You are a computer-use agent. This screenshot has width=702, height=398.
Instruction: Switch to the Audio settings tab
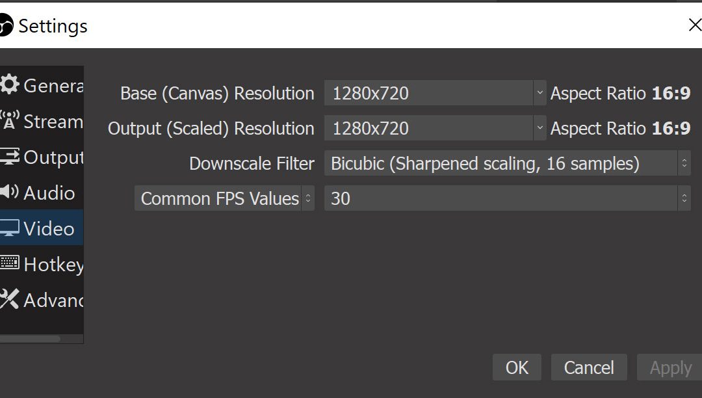[49, 193]
